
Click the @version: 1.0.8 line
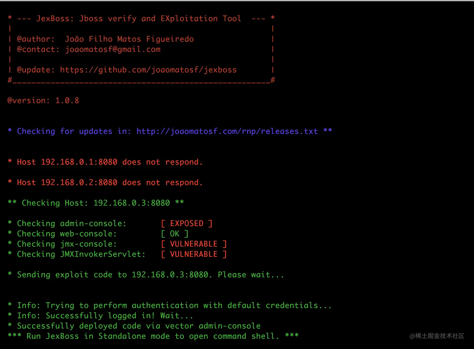coord(43,101)
